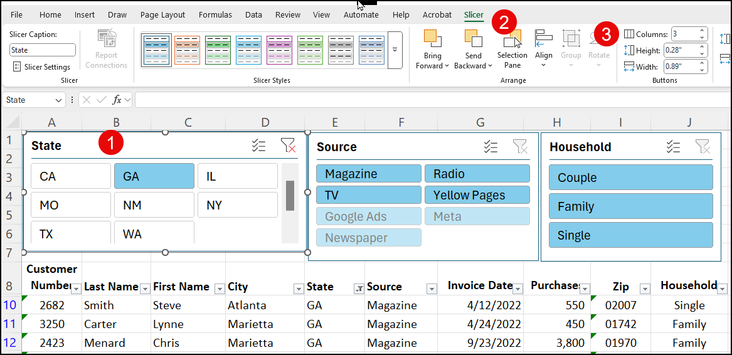The image size is (732, 355).
Task: Open Source column filter dropdown
Action: click(x=432, y=289)
